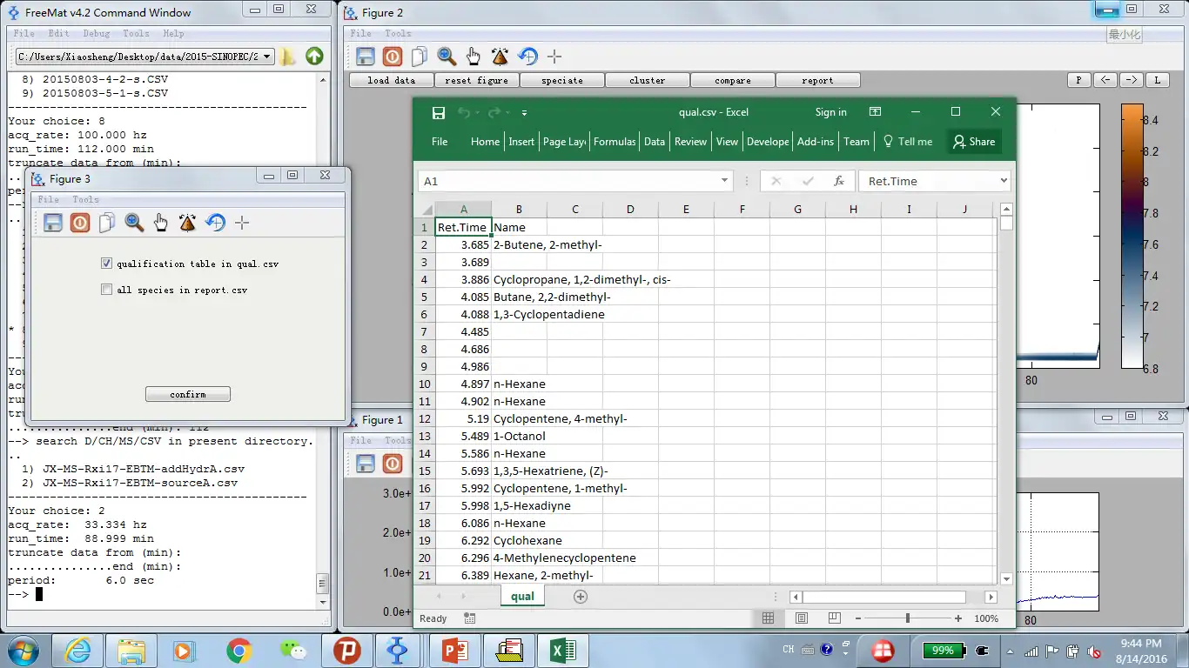Click the confirm button in Figure 3
Screen dimensions: 1189x668
click(x=188, y=394)
